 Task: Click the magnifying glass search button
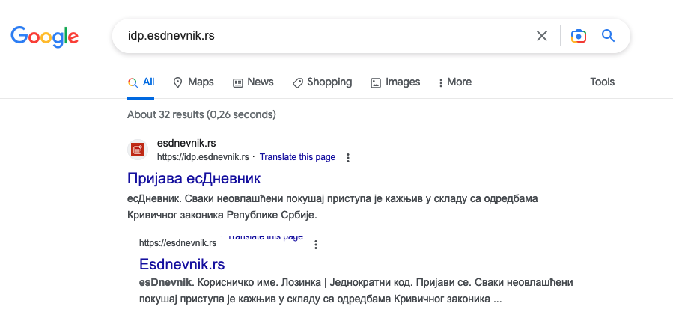(x=608, y=36)
